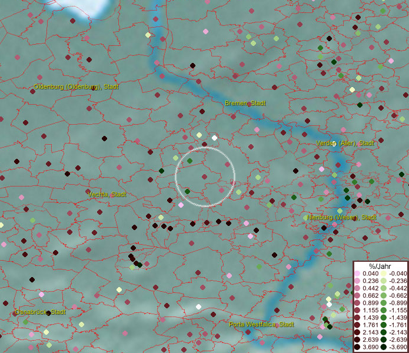Pick the dark red 1.439 legend swatch
409x353 pixels.
click(357, 318)
